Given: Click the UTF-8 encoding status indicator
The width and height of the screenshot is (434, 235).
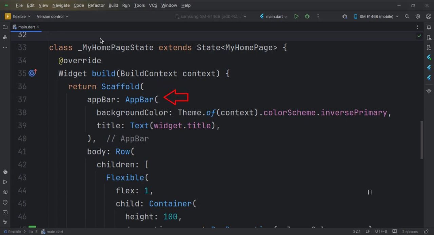Looking at the screenshot, I should (x=381, y=232).
